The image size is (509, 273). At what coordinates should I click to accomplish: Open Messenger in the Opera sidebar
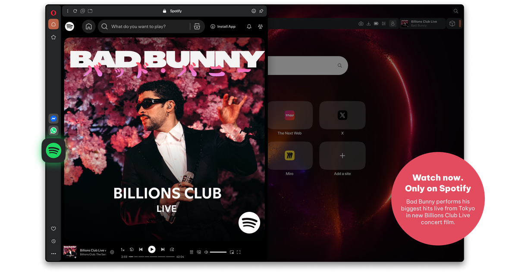point(53,119)
